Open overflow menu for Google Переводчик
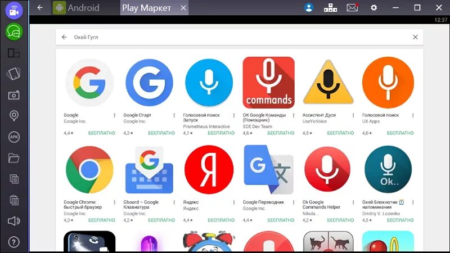This screenshot has height=253, width=450. [294, 202]
